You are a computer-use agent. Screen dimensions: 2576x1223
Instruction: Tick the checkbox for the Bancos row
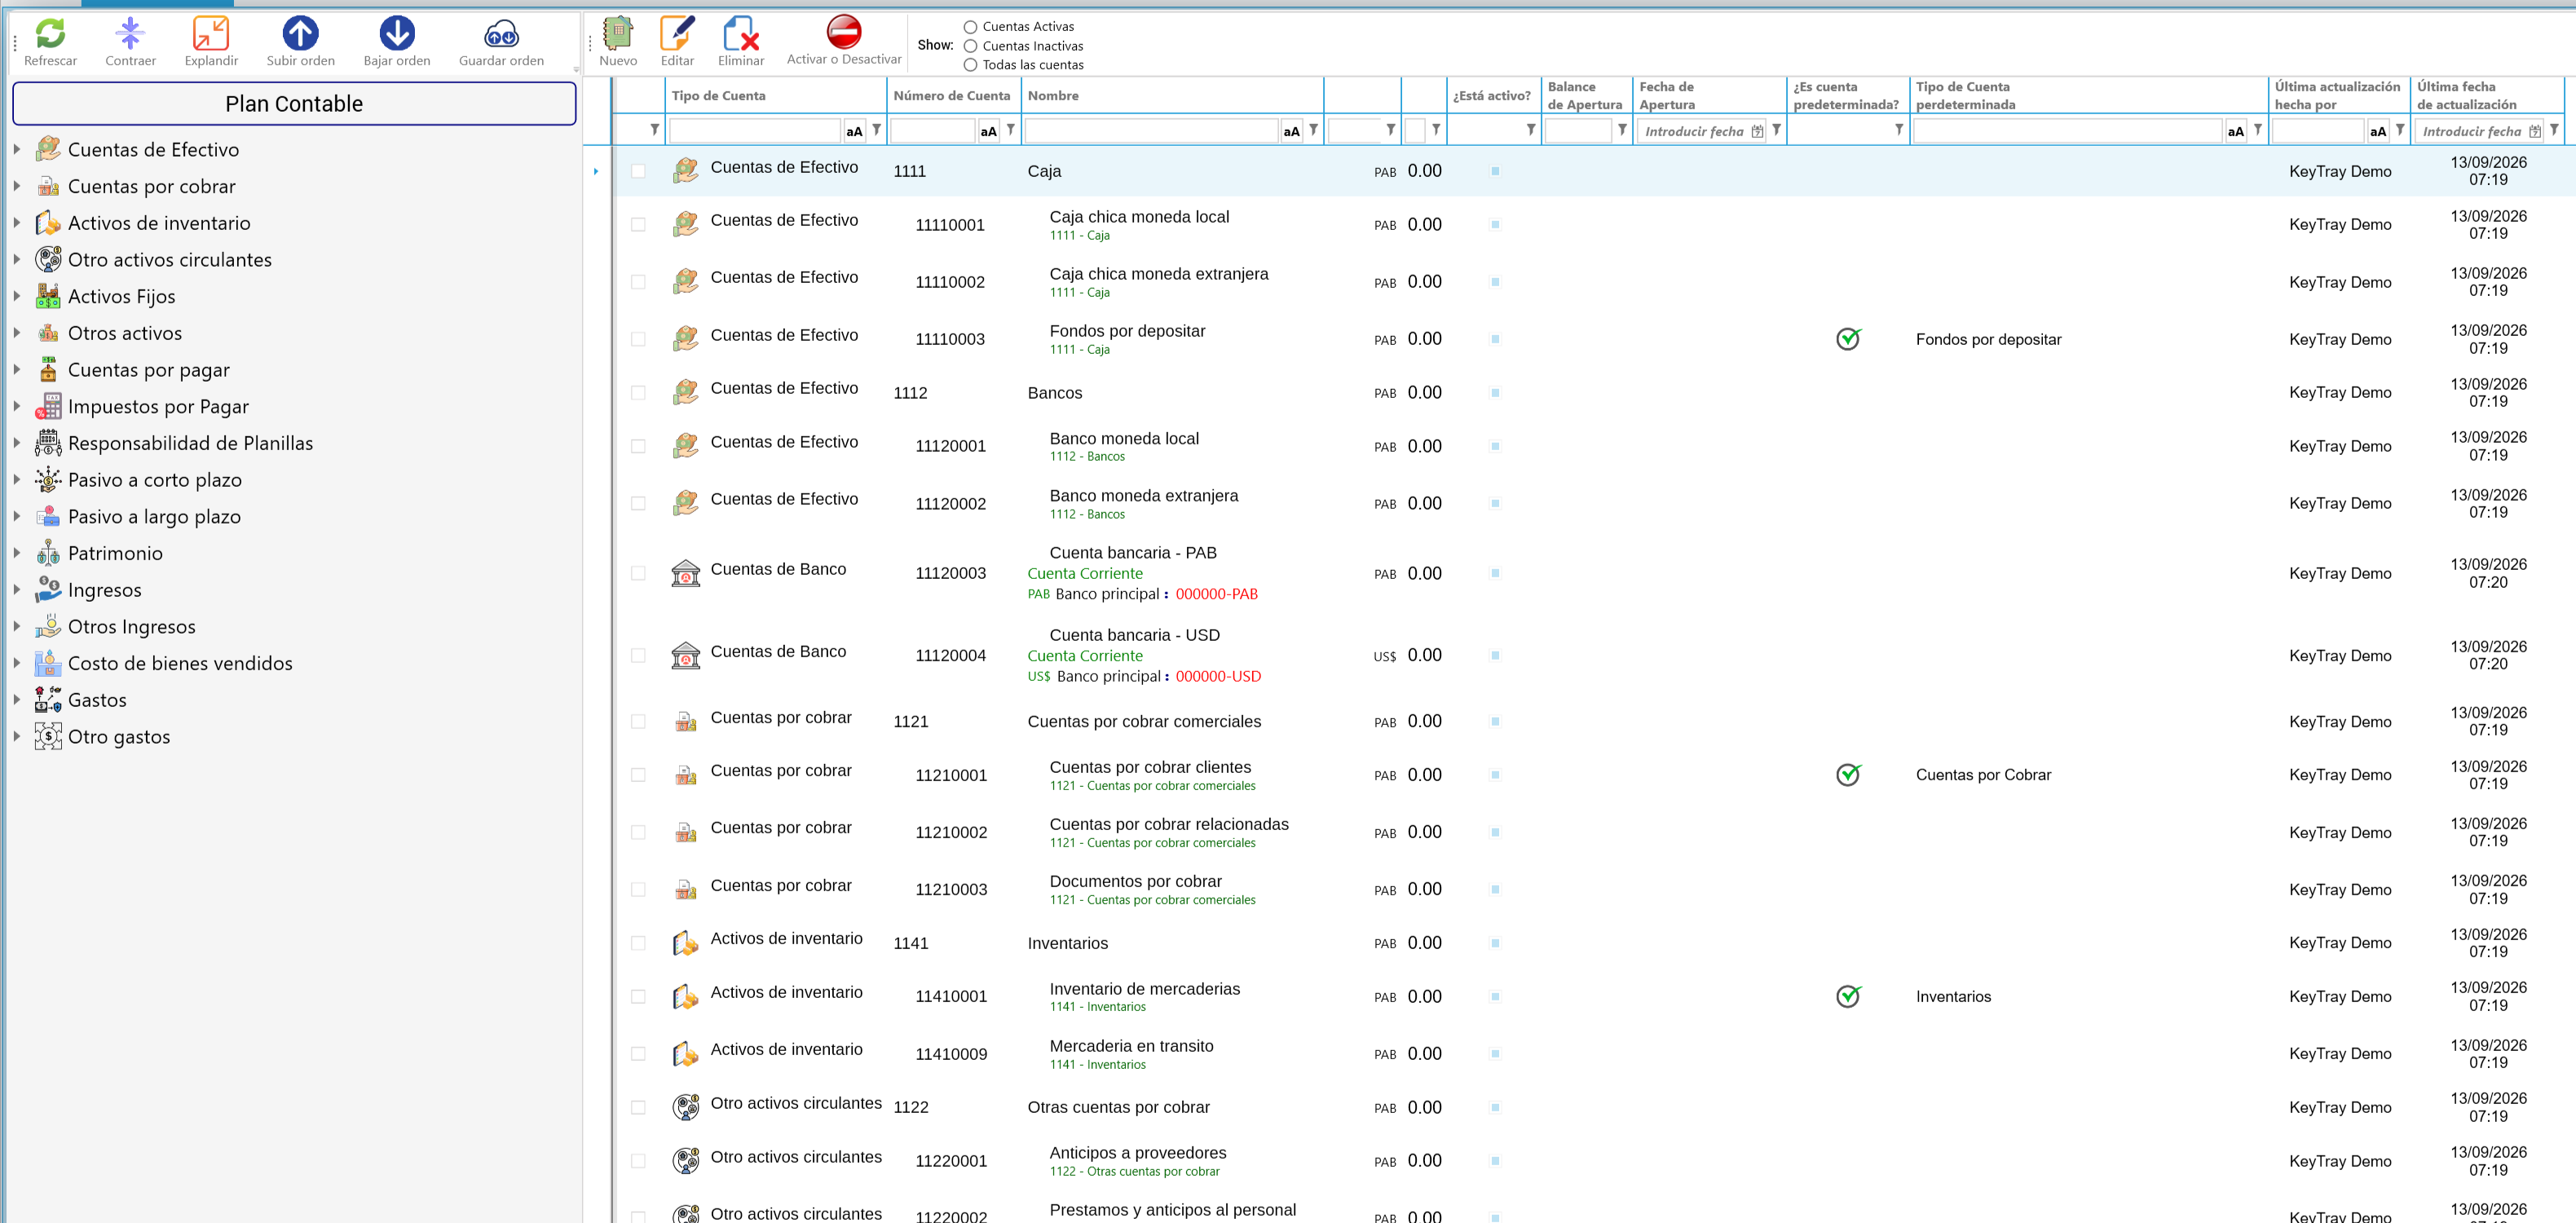pos(638,393)
